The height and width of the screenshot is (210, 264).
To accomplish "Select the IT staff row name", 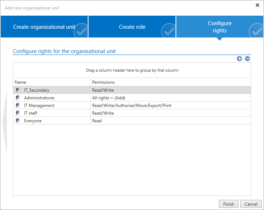I will pyautogui.click(x=31, y=113).
